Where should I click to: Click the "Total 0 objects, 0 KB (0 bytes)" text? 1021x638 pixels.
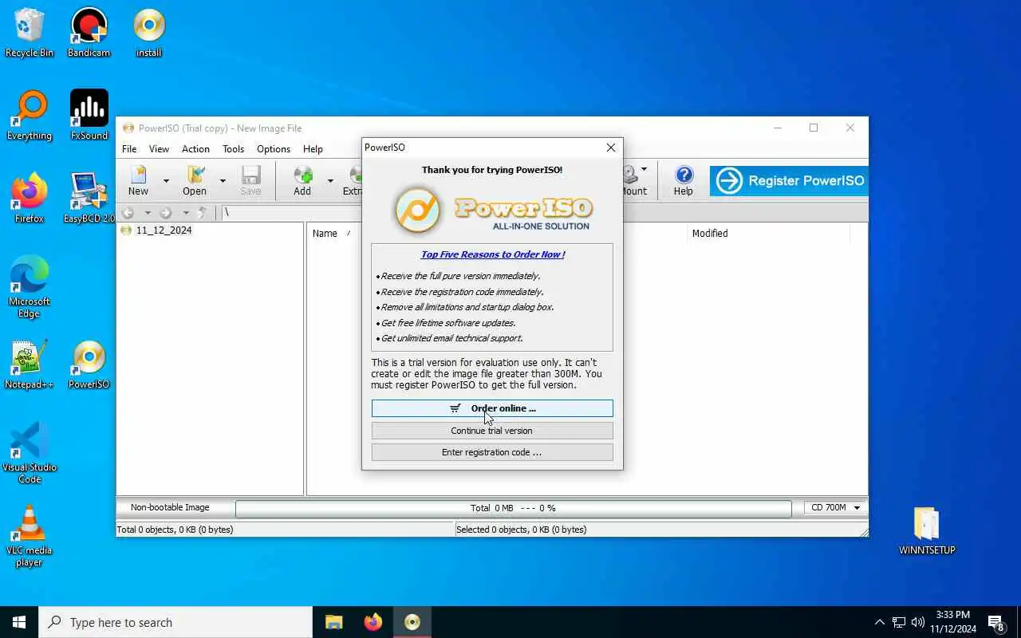[x=175, y=530]
